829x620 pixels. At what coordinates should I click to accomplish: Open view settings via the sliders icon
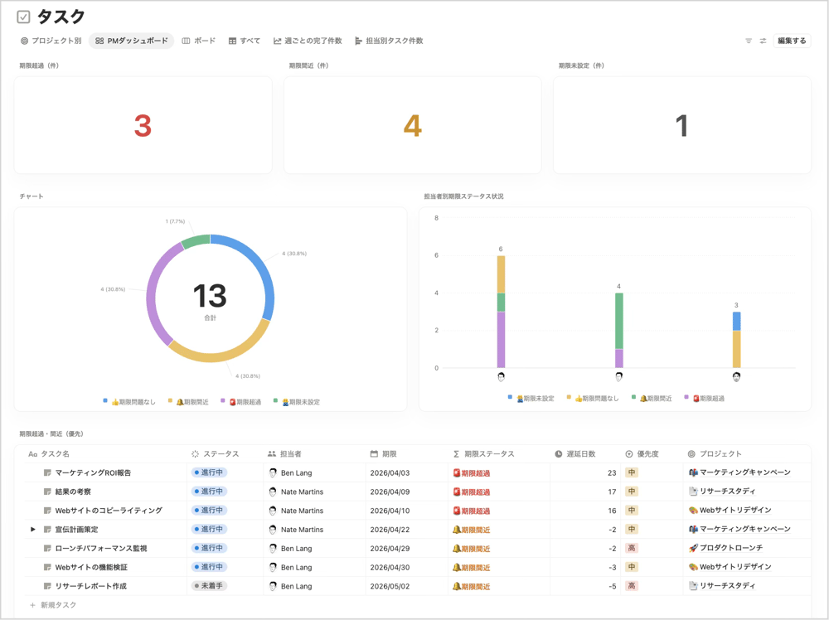click(x=763, y=40)
